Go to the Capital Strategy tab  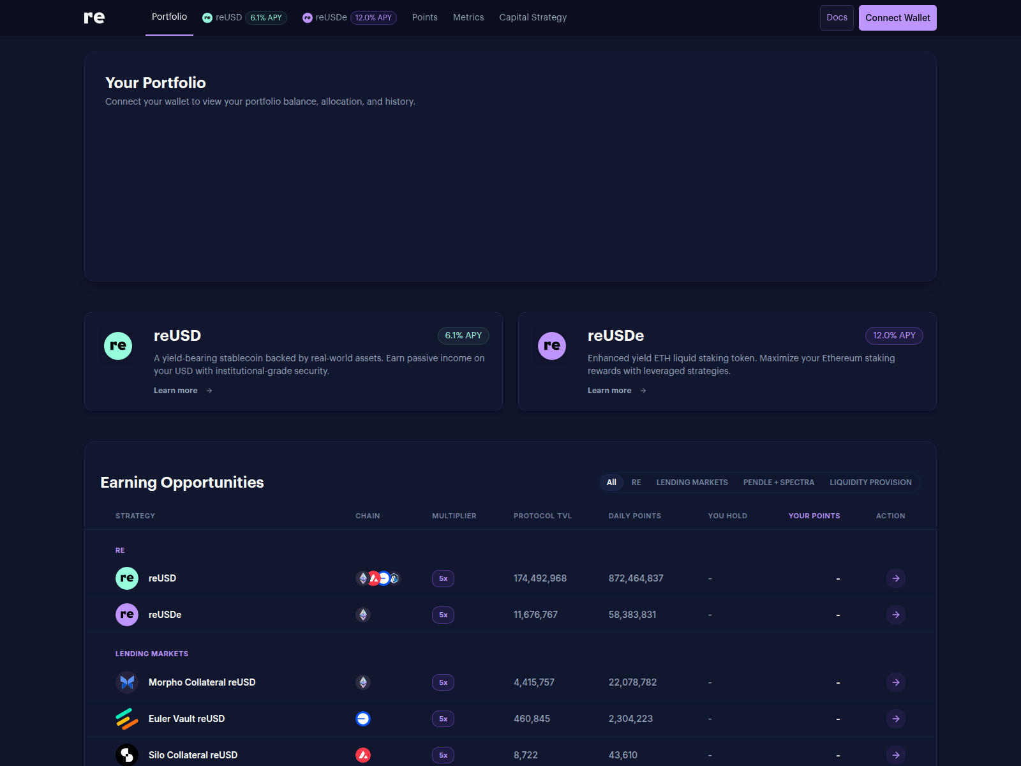click(x=533, y=18)
